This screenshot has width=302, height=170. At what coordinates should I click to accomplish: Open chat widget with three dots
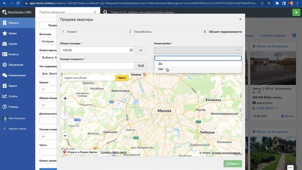point(290,167)
